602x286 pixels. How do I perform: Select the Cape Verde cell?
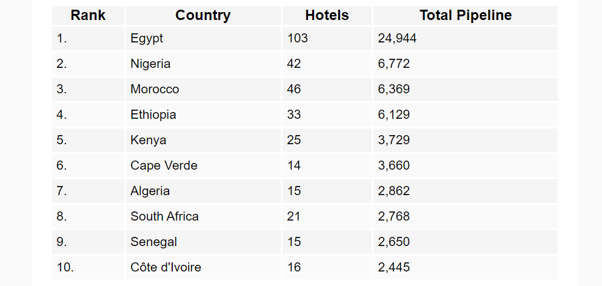pos(203,165)
